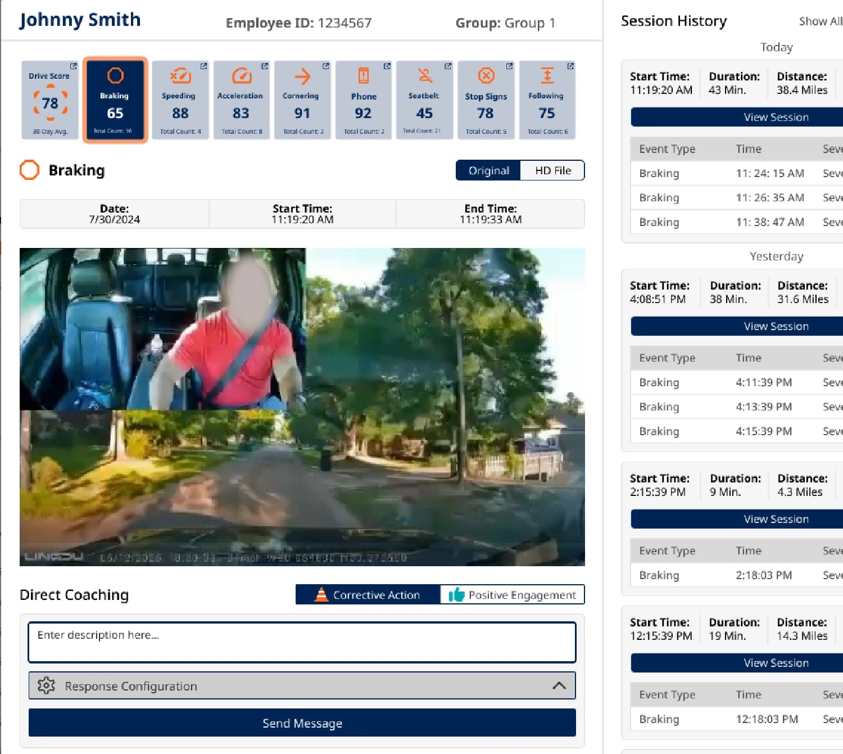Select the Speeding score card
The width and height of the screenshot is (843, 754).
coord(180,100)
